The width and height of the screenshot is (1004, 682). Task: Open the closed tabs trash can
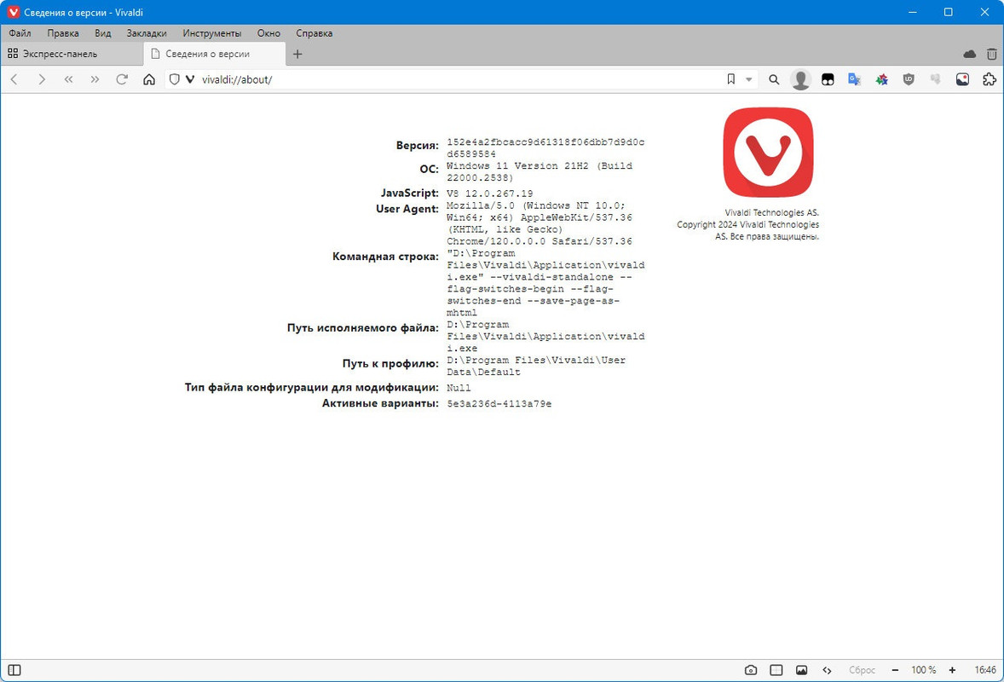pyautogui.click(x=991, y=55)
